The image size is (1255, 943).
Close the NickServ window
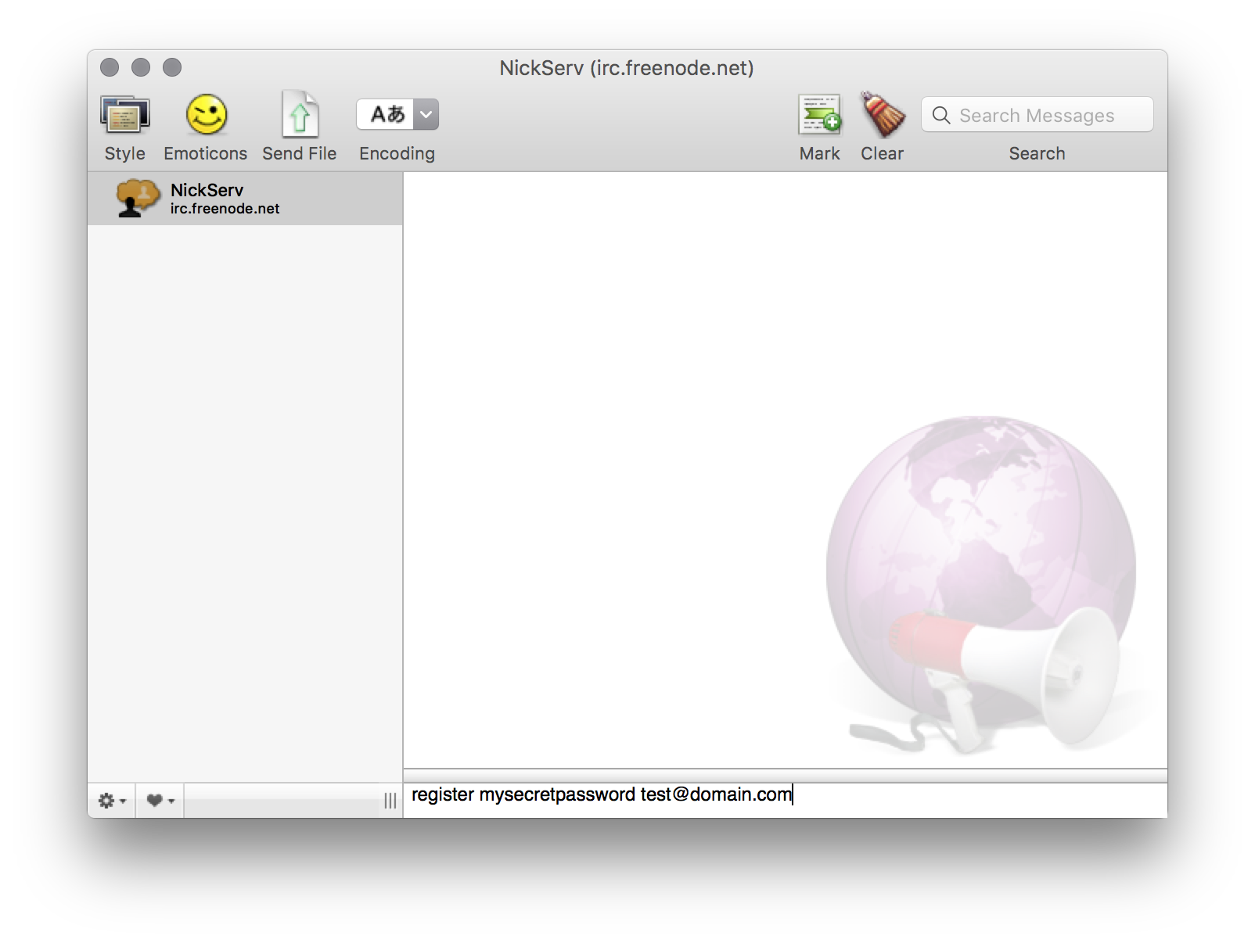110,68
